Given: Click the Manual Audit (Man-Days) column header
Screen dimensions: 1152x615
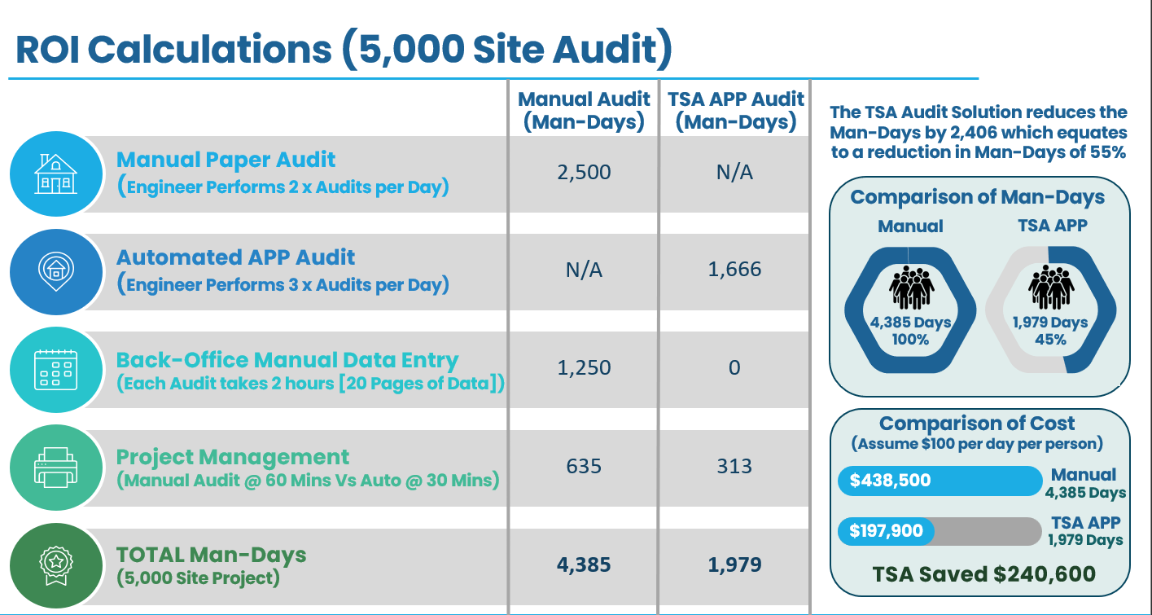Looking at the screenshot, I should pyautogui.click(x=584, y=110).
